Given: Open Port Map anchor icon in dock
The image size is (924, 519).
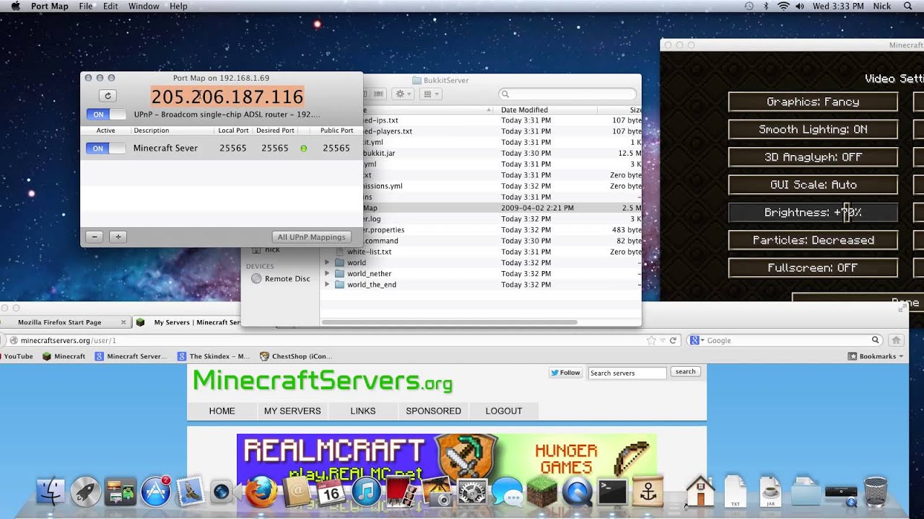Looking at the screenshot, I should (648, 492).
